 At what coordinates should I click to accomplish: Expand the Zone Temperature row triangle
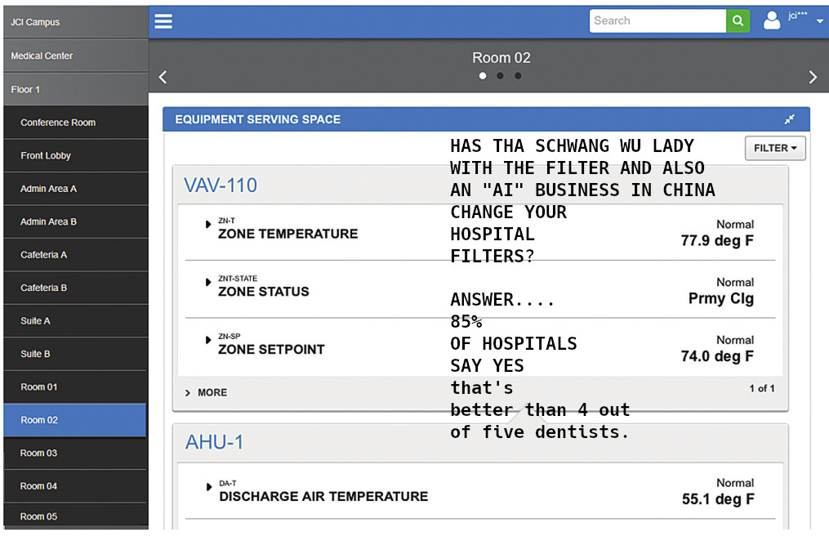pos(208,224)
